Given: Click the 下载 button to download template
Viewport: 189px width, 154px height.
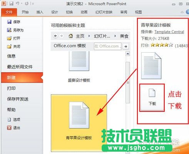Looking at the screenshot, I should click(152, 98).
